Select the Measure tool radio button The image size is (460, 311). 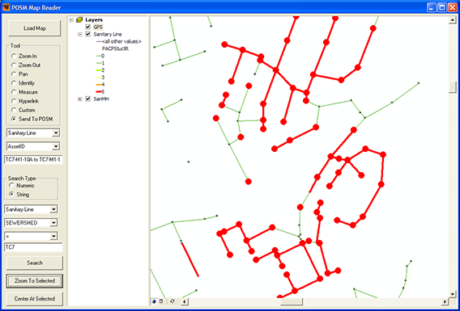tap(14, 92)
